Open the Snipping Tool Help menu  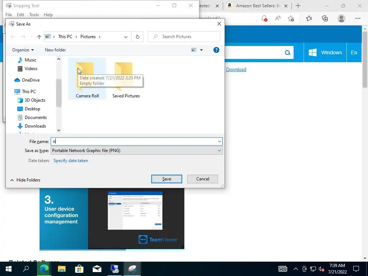[x=49, y=15]
